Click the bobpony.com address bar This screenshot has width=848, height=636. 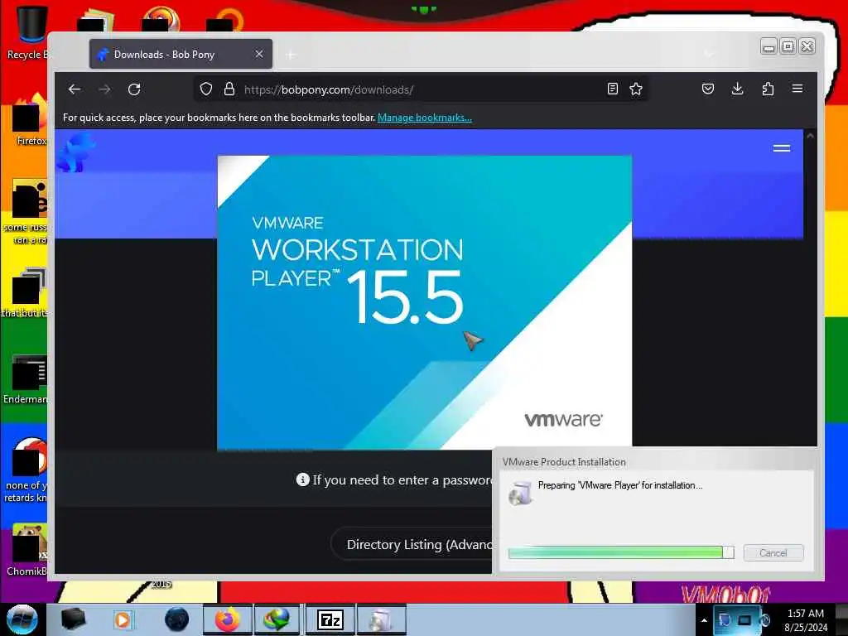click(x=420, y=89)
